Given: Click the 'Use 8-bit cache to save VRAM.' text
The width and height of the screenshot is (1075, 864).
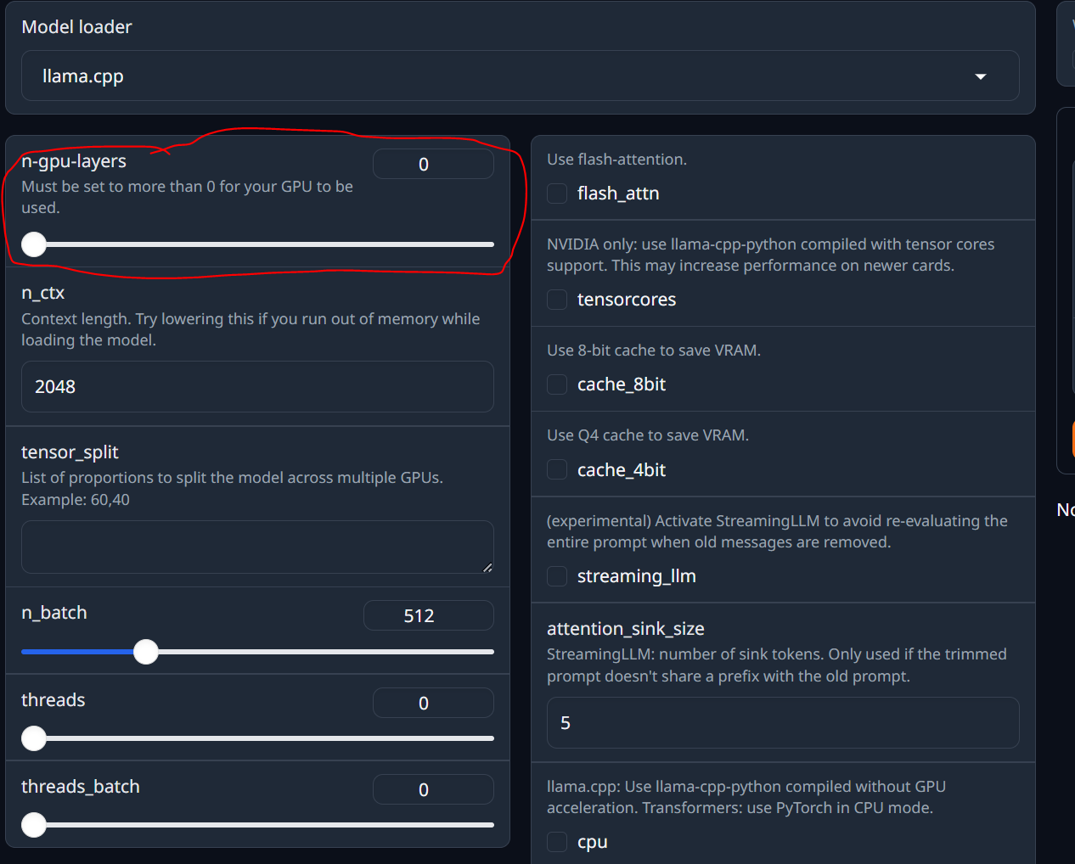Looking at the screenshot, I should point(654,351).
